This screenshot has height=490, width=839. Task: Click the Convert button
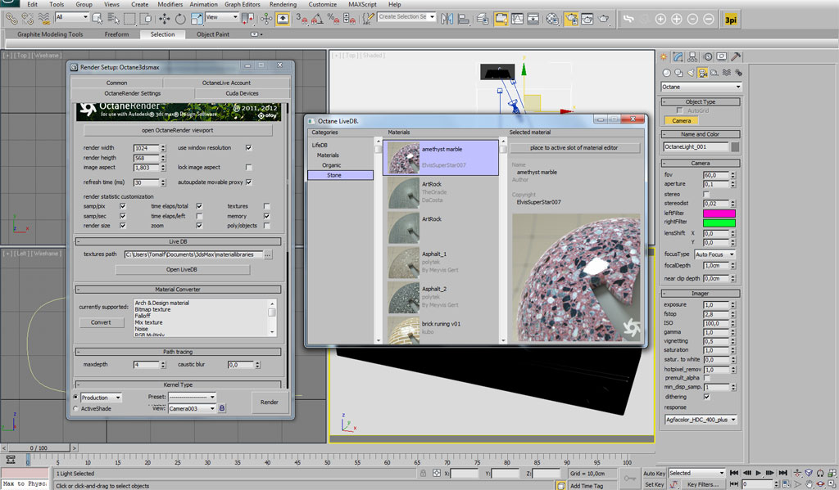tap(101, 322)
